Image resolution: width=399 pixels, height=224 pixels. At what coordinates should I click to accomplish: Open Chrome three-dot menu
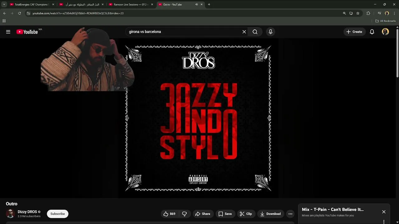click(x=394, y=13)
